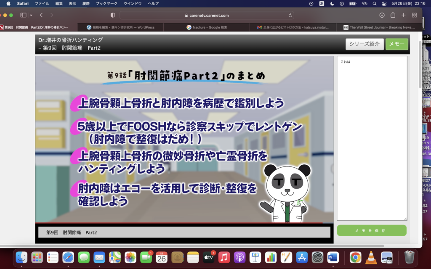
Task: Save memo with メモを保存 button
Action: click(371, 231)
